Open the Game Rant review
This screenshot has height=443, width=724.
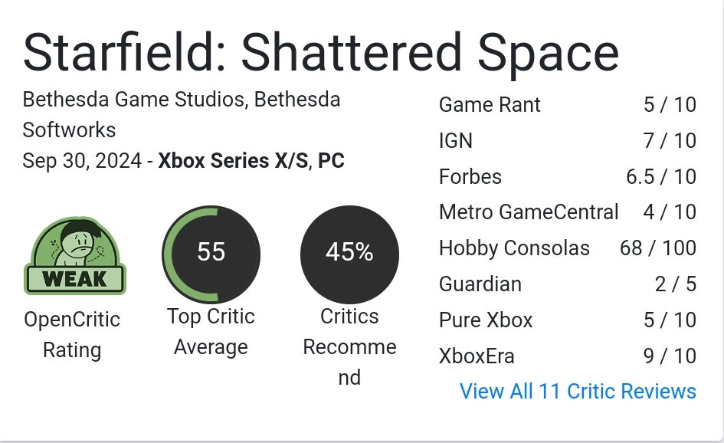(x=490, y=105)
